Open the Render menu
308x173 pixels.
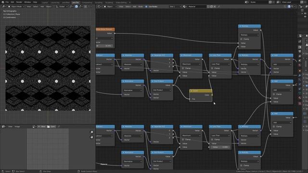click(x=19, y=2)
